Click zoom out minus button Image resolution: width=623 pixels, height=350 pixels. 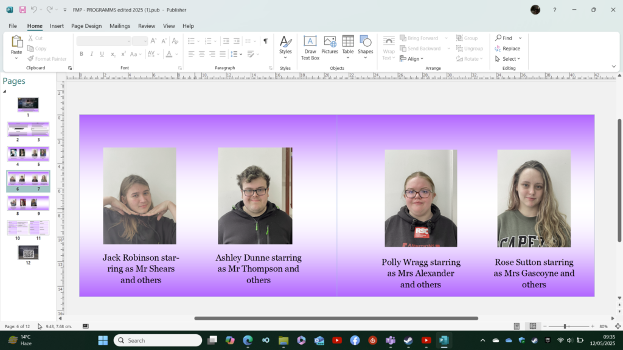click(545, 326)
